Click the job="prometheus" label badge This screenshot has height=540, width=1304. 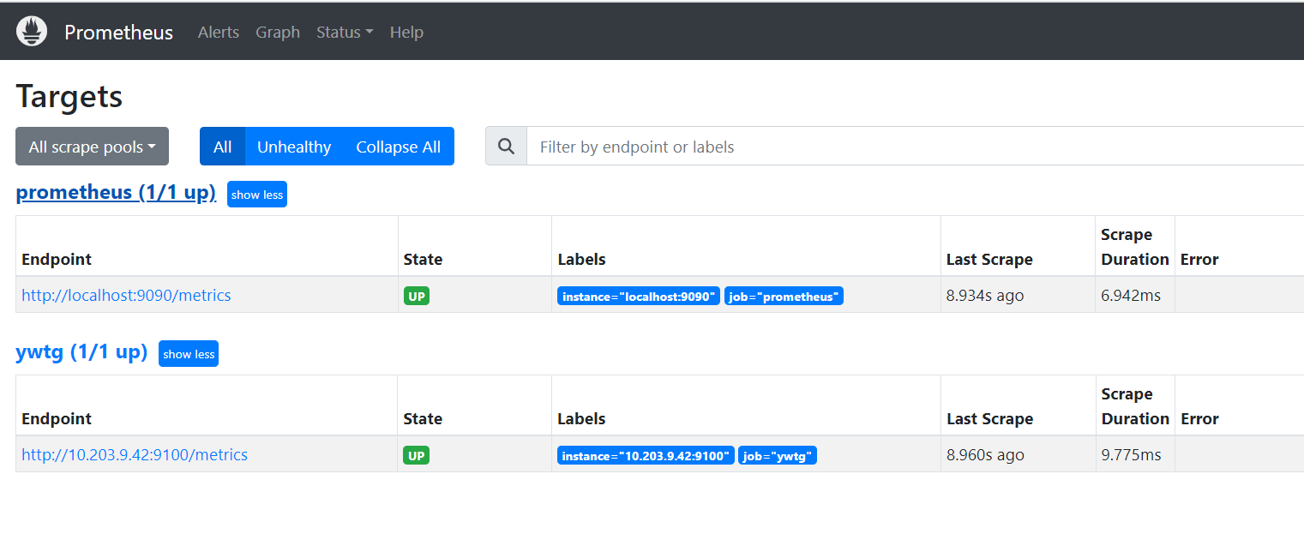point(784,297)
